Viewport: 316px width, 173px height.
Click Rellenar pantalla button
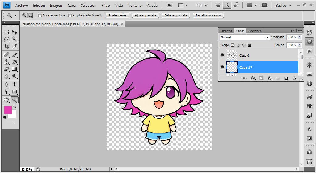pyautogui.click(x=176, y=15)
